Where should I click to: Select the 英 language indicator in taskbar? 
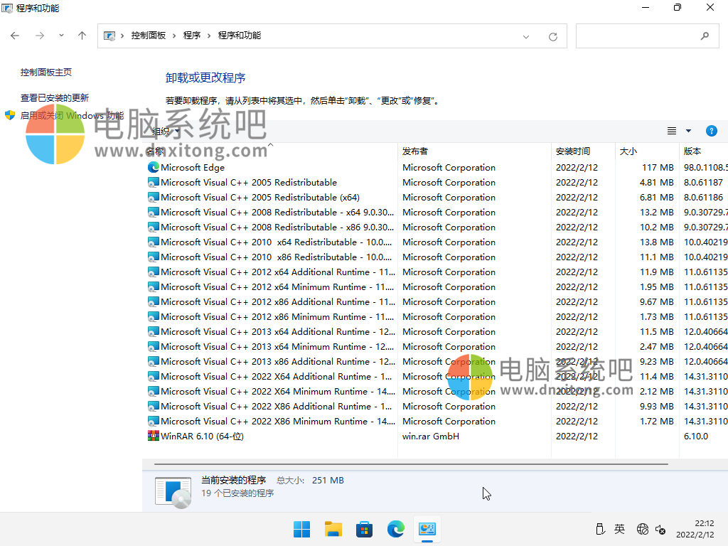(619, 529)
